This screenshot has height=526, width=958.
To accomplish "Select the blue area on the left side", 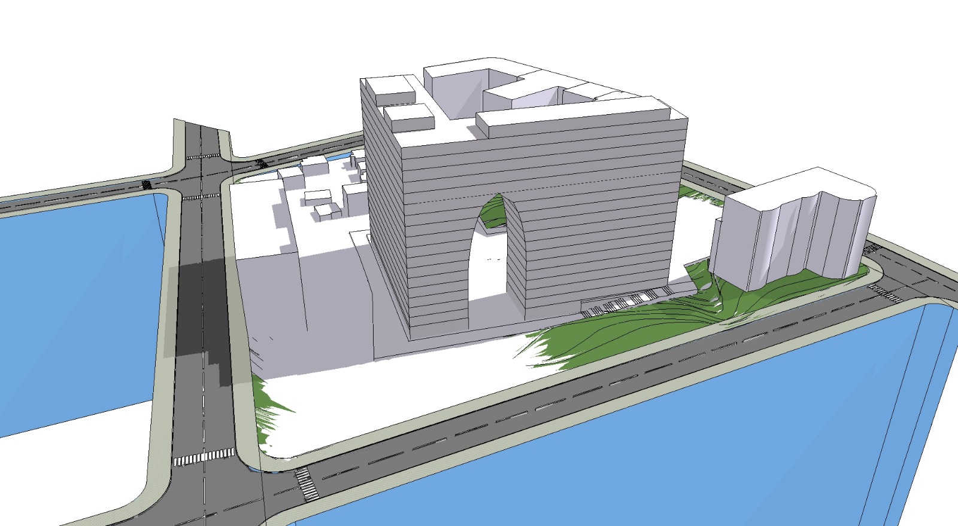I will [x=78, y=299].
